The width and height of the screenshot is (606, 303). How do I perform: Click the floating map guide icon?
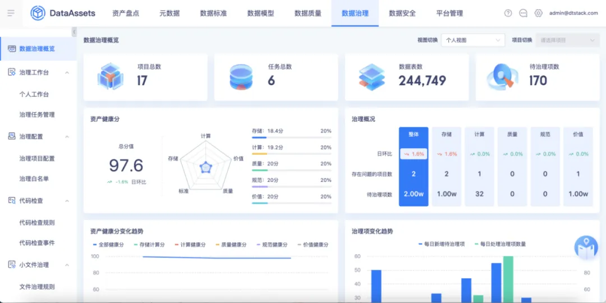pyautogui.click(x=586, y=248)
